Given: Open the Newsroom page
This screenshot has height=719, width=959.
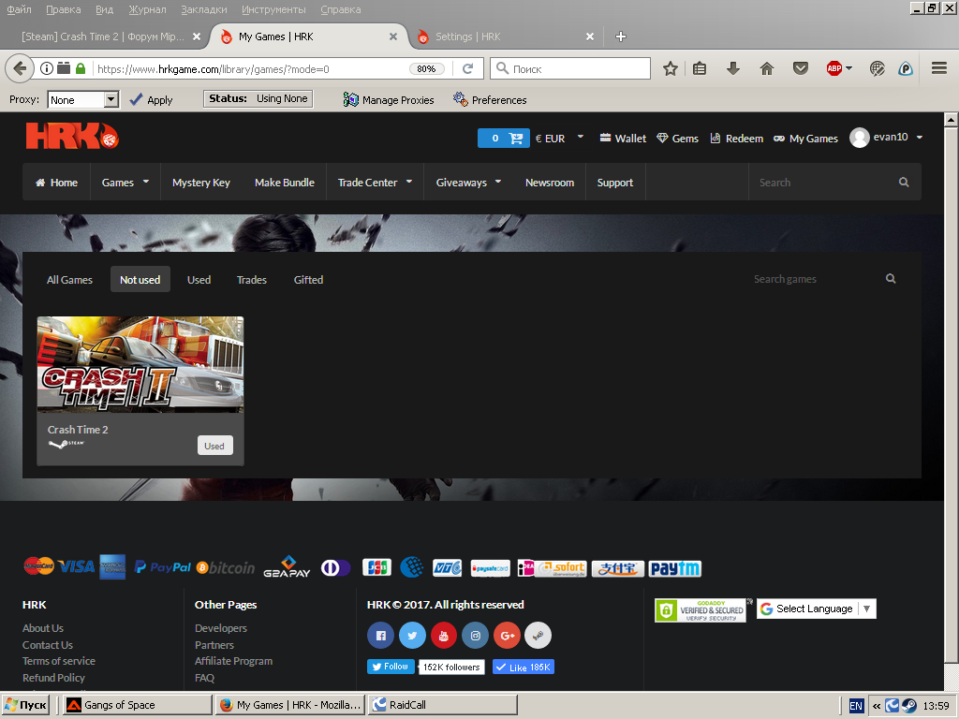Looking at the screenshot, I should [x=550, y=183].
